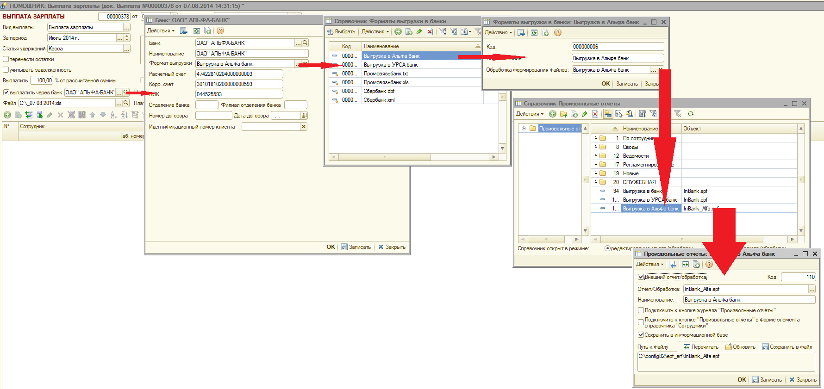Screen dimensions: 824x389
Task: Click the fill table icon in payment toolbar
Action: [x=29, y=115]
